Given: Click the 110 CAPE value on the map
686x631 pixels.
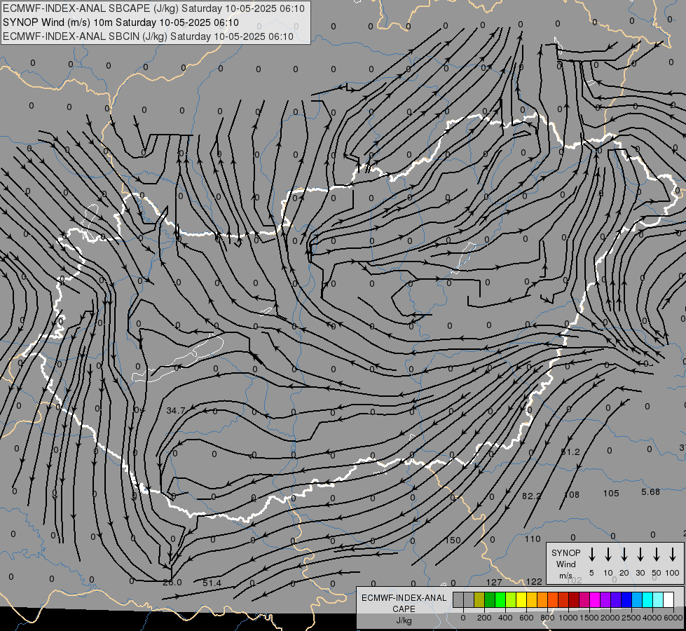Looking at the screenshot, I should (x=533, y=539).
